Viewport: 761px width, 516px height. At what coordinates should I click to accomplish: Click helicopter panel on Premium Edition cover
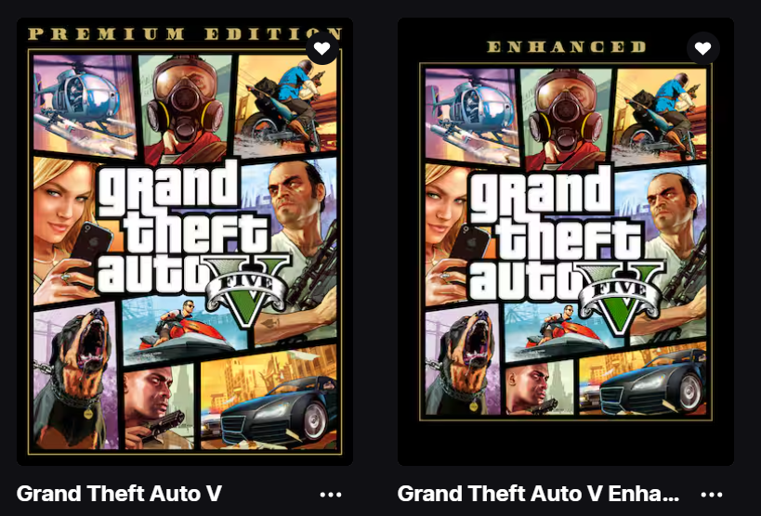85,104
